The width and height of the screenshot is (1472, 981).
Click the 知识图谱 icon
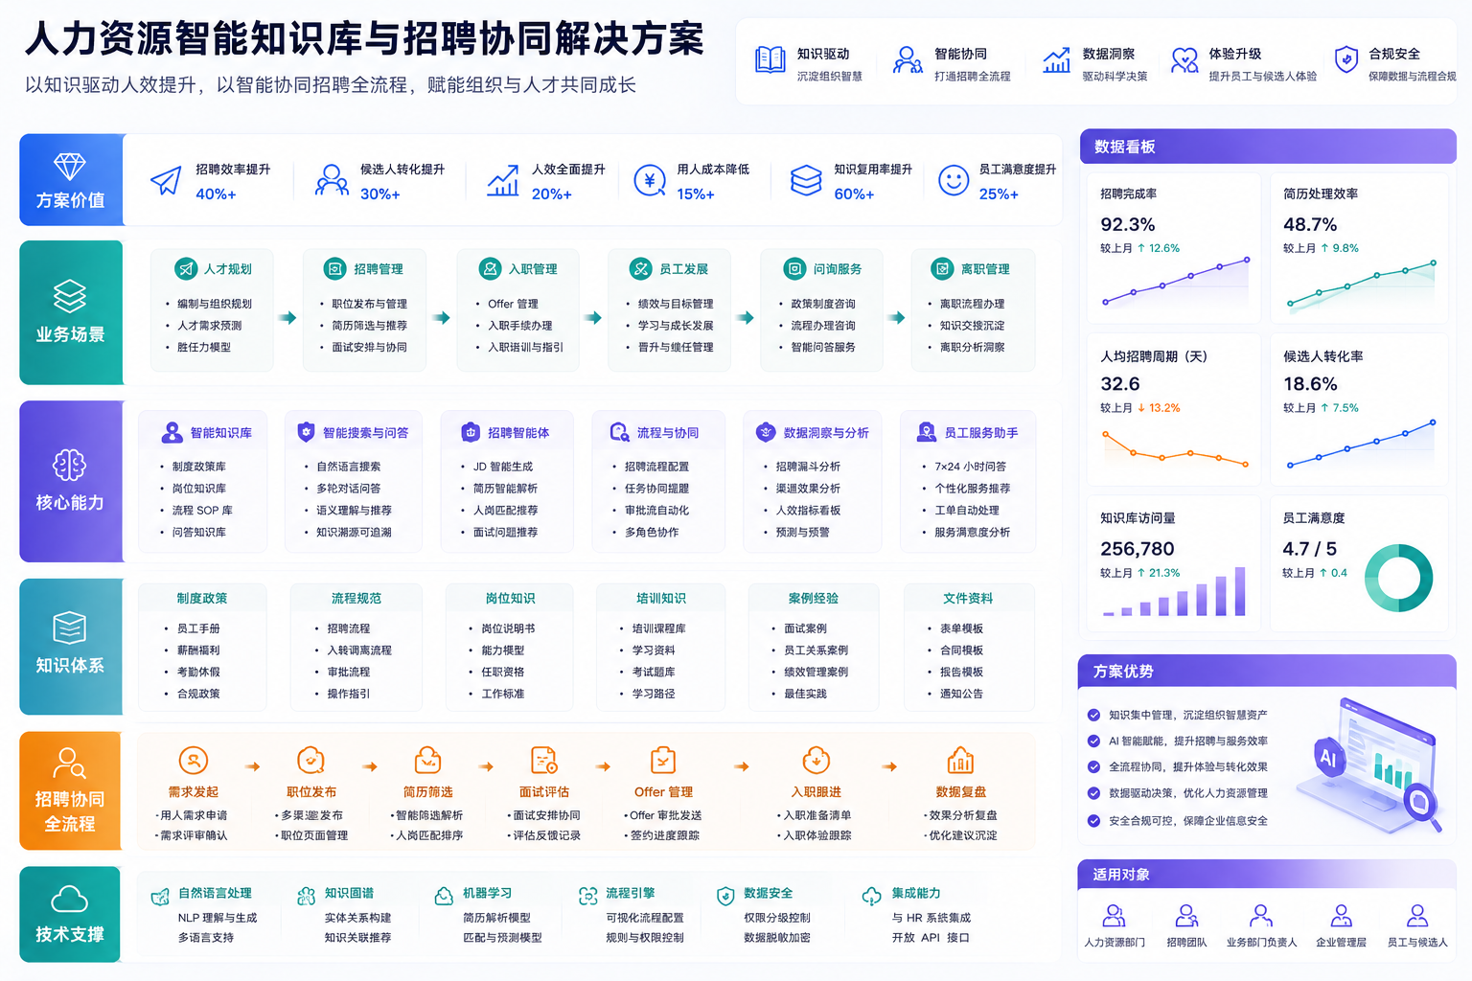(x=307, y=896)
